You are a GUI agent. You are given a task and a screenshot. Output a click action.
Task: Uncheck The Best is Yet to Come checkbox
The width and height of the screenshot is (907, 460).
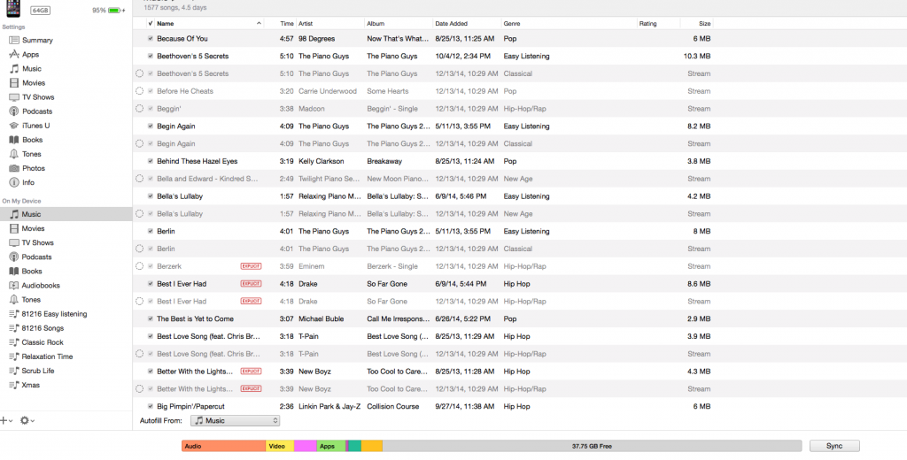151,319
